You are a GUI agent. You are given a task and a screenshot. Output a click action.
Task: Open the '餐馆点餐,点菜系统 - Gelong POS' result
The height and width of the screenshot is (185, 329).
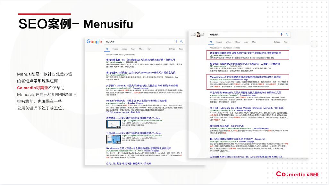[x=227, y=126]
